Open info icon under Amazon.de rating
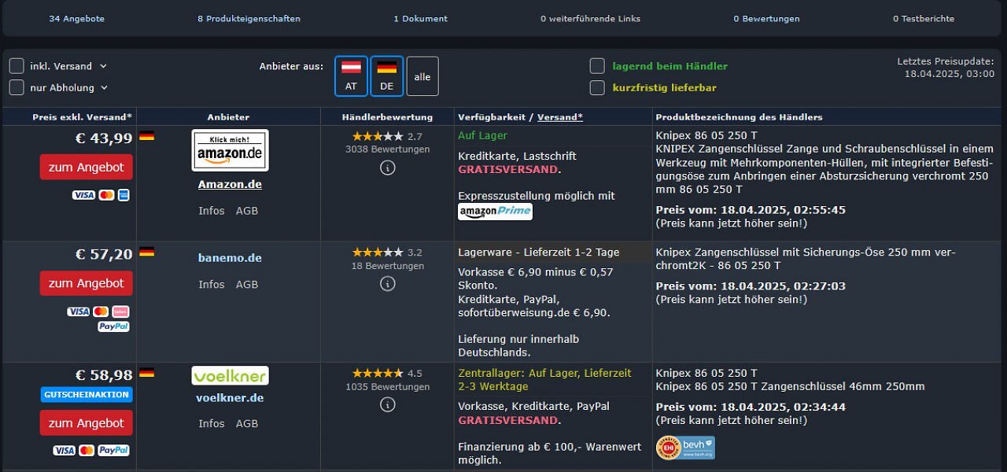 tap(387, 168)
